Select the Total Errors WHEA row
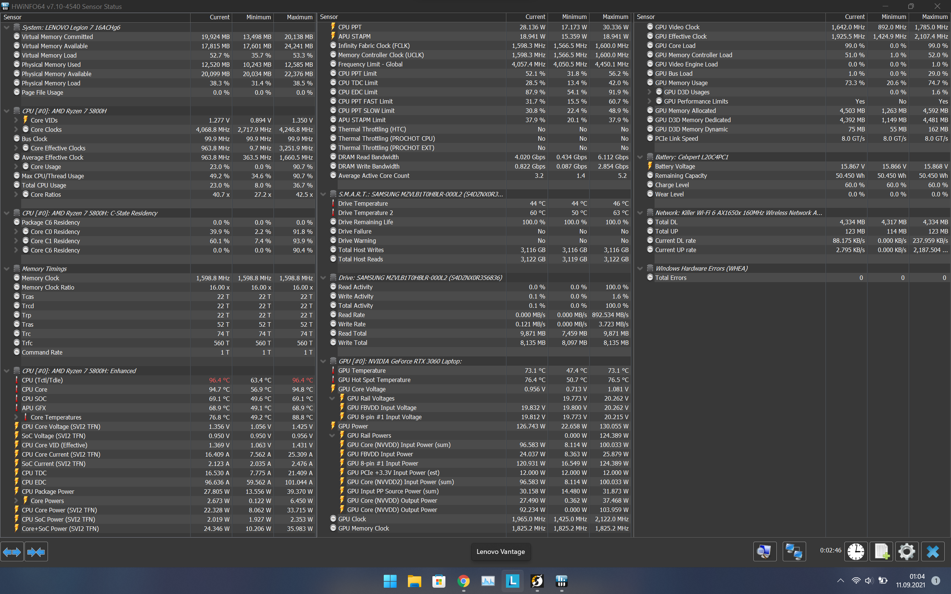 (671, 278)
